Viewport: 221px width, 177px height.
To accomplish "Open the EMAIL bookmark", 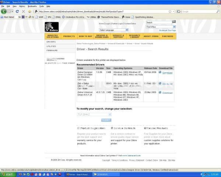I will click(56, 17).
